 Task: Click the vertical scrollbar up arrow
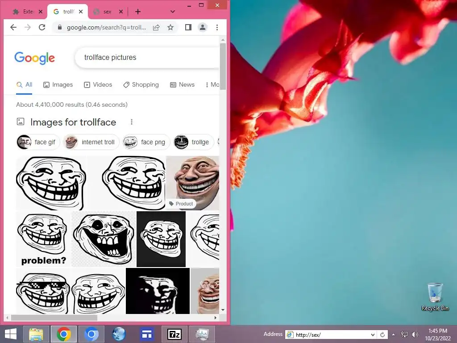[x=223, y=40]
